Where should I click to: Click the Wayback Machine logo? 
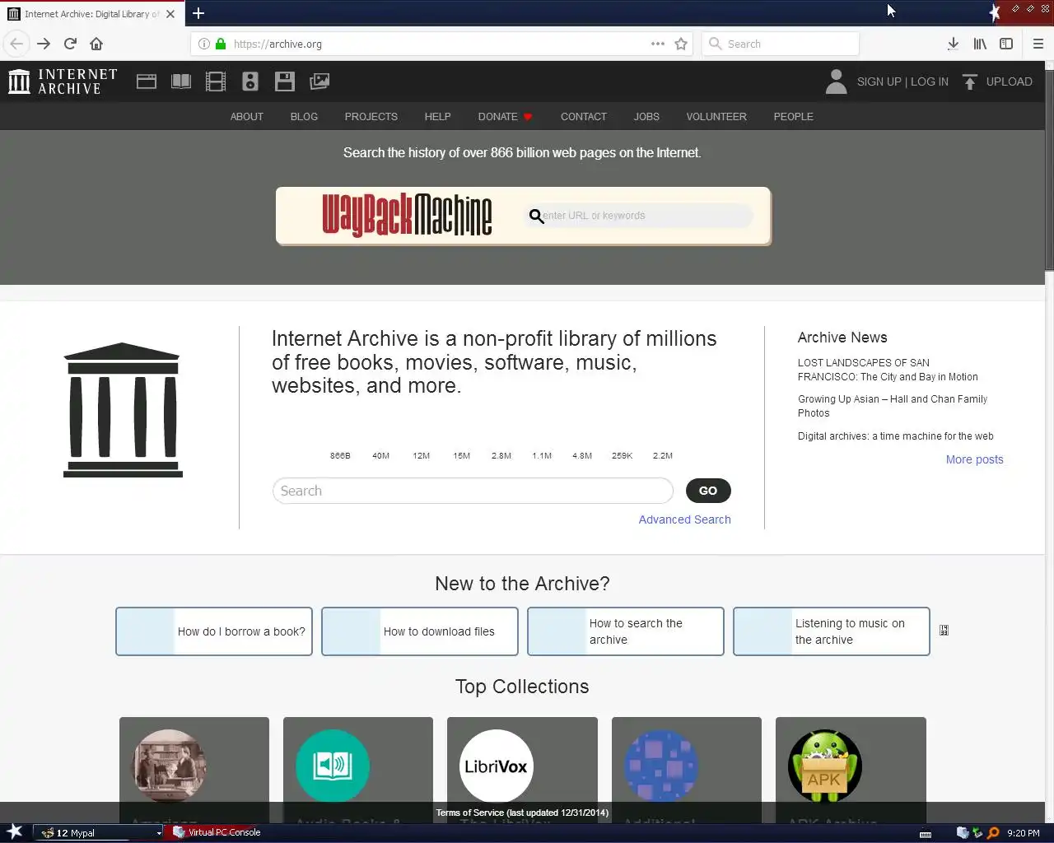[407, 216]
